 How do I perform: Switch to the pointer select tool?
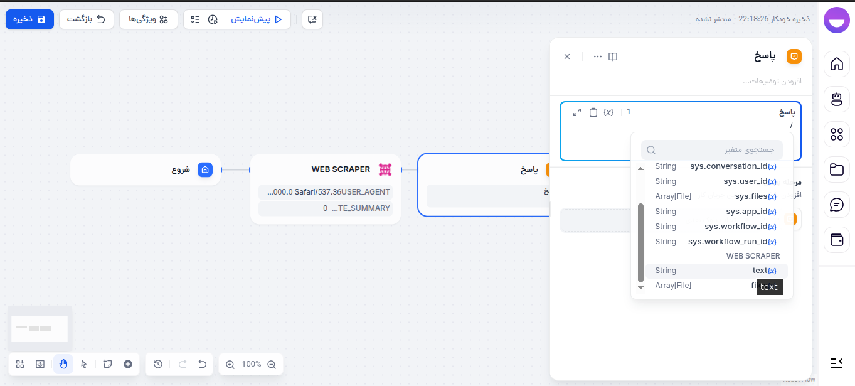tap(84, 364)
